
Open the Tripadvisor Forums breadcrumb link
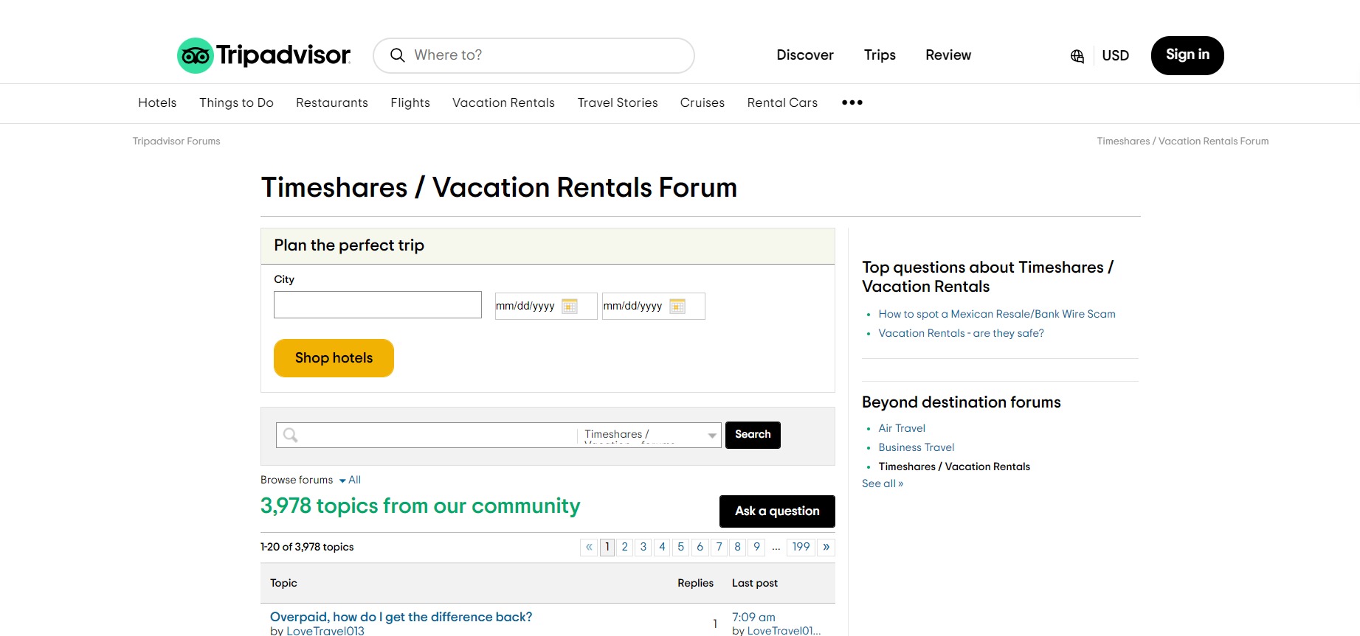(176, 141)
